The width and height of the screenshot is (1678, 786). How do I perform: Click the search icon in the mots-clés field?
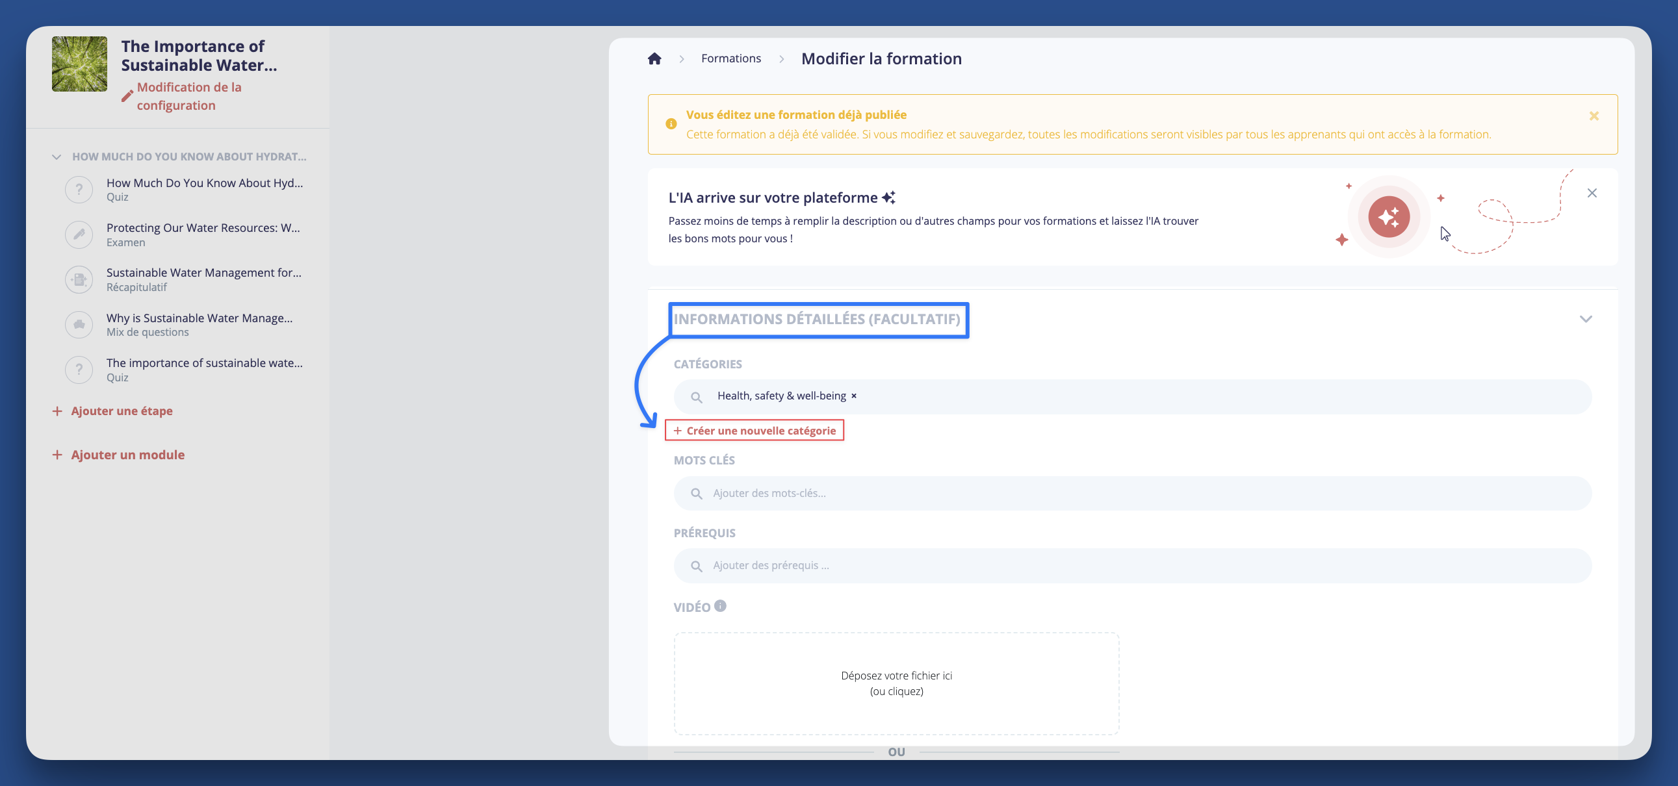(696, 493)
